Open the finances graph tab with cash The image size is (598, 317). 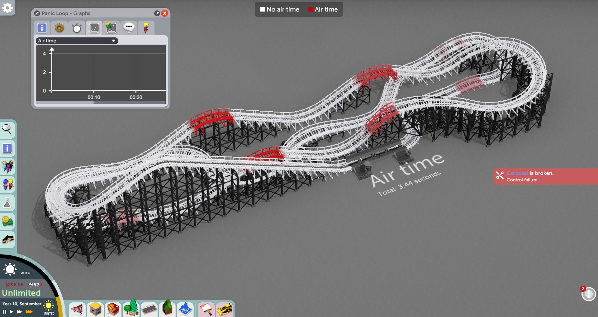111,28
